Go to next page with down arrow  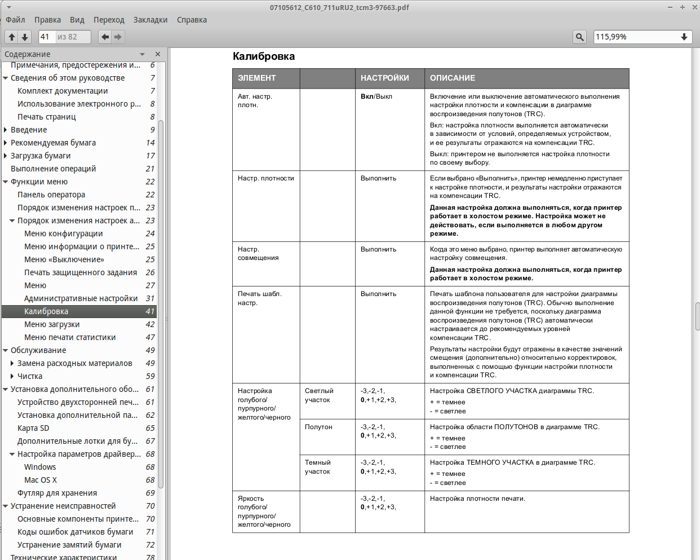[25, 37]
